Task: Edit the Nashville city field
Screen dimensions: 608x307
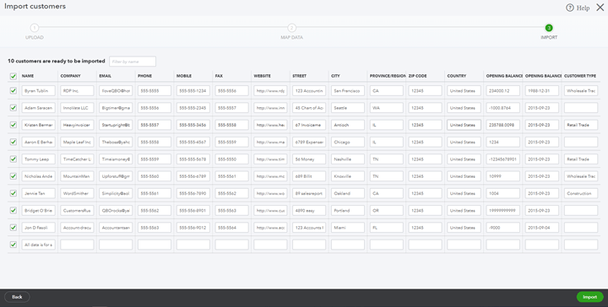Action: pos(348,159)
